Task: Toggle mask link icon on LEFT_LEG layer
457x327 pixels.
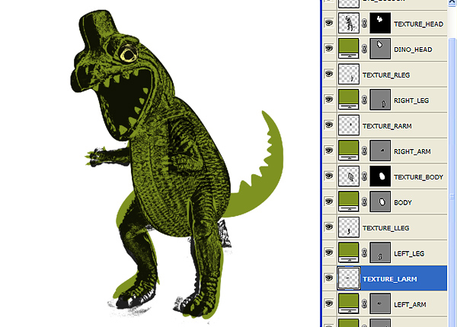Action: (364, 252)
